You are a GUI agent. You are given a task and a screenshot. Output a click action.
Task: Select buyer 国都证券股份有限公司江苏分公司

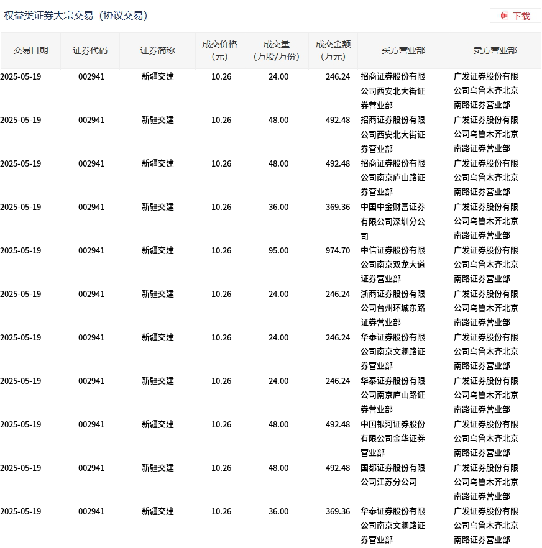(393, 475)
